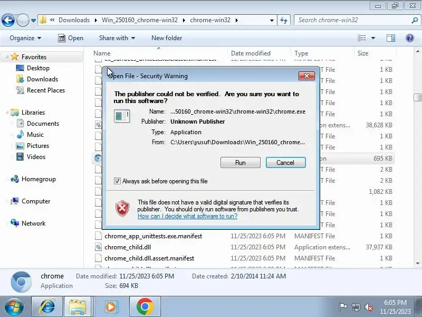Screen dimensions: 422x317
Task: Click the network tray icon
Action: pyautogui.click(x=356, y=307)
